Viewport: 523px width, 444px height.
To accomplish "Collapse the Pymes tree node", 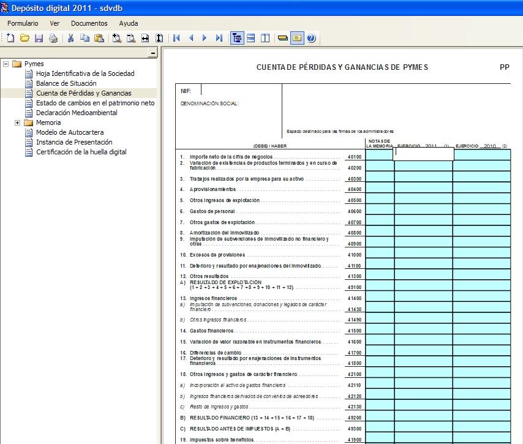I will pos(6,64).
